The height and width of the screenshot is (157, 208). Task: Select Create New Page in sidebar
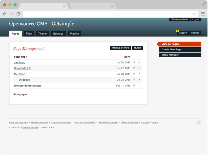tap(180, 50)
